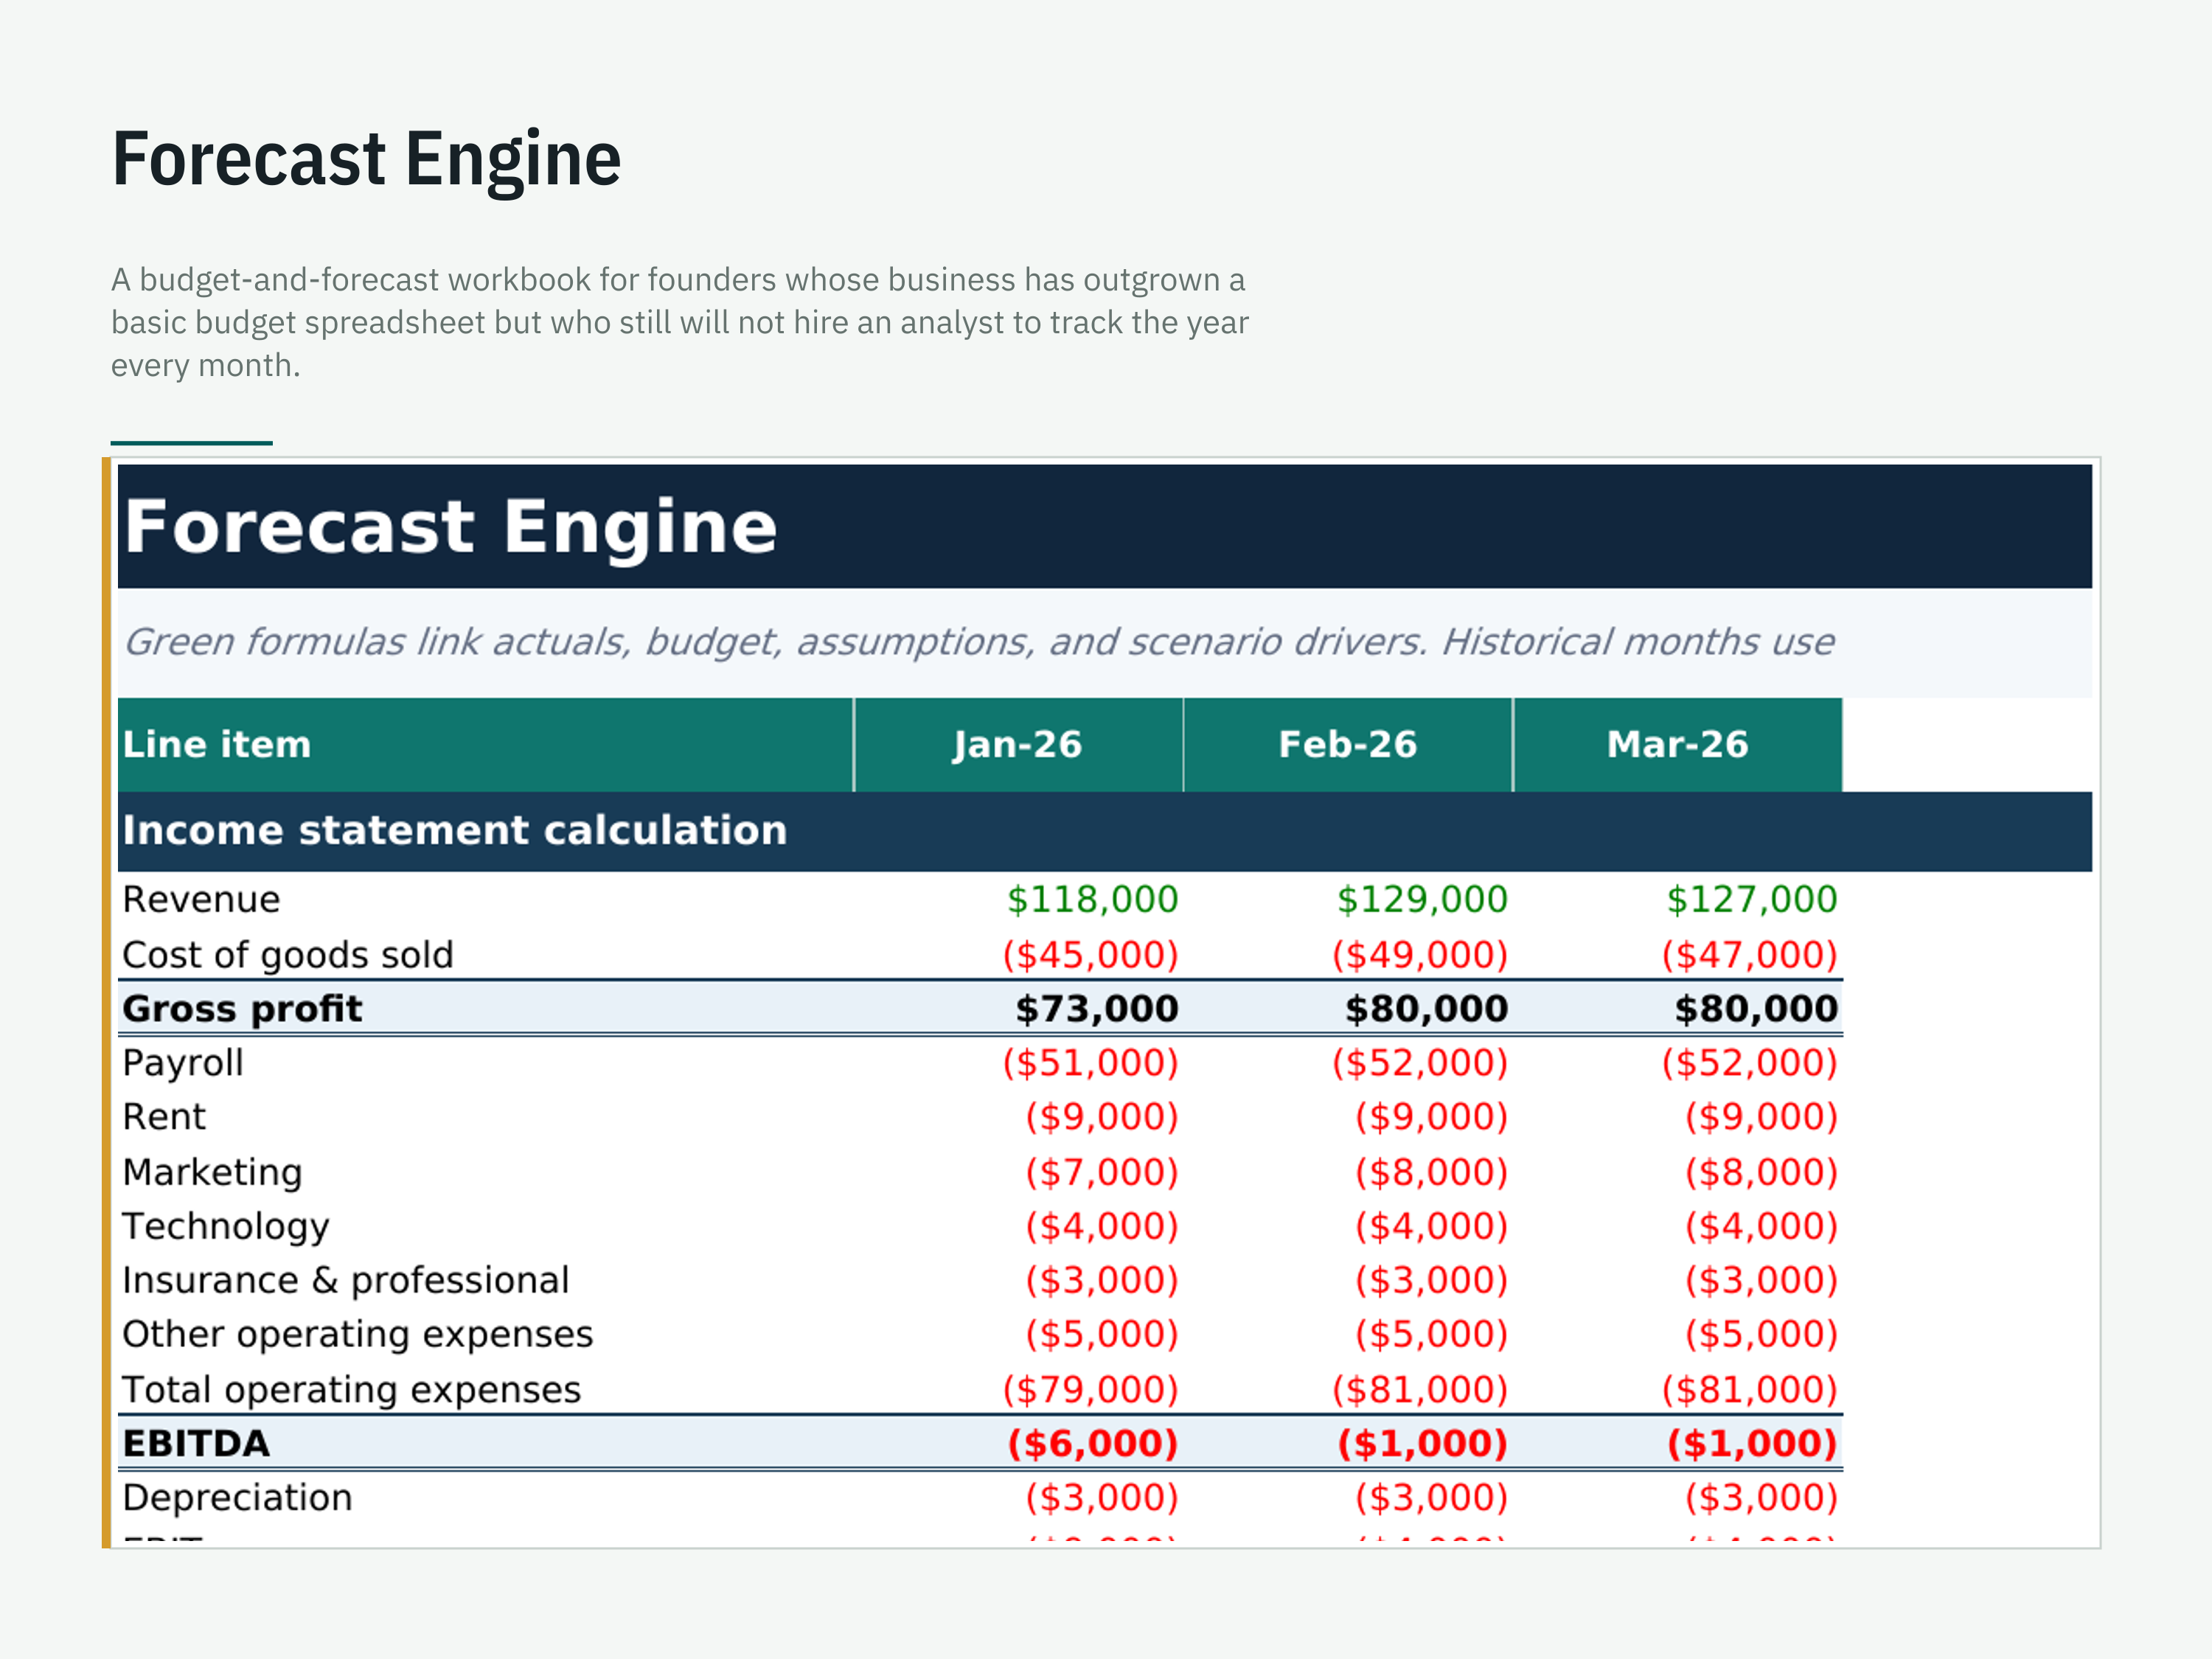2212x1659 pixels.
Task: Select Revenue value $118,000 for Jan-26
Action: tap(1092, 899)
